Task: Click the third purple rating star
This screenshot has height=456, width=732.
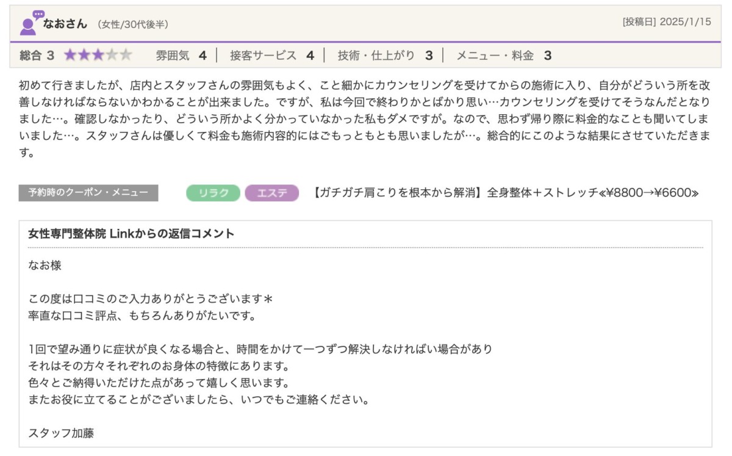Action: [x=98, y=56]
